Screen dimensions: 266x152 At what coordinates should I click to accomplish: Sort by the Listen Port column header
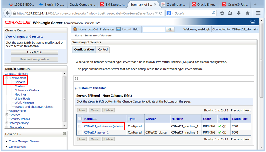coord(240,119)
